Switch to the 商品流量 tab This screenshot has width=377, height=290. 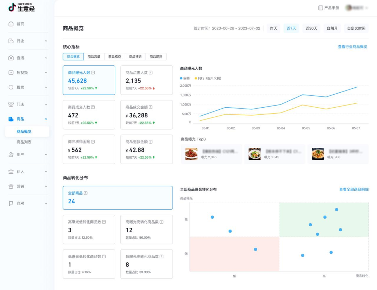pos(95,56)
